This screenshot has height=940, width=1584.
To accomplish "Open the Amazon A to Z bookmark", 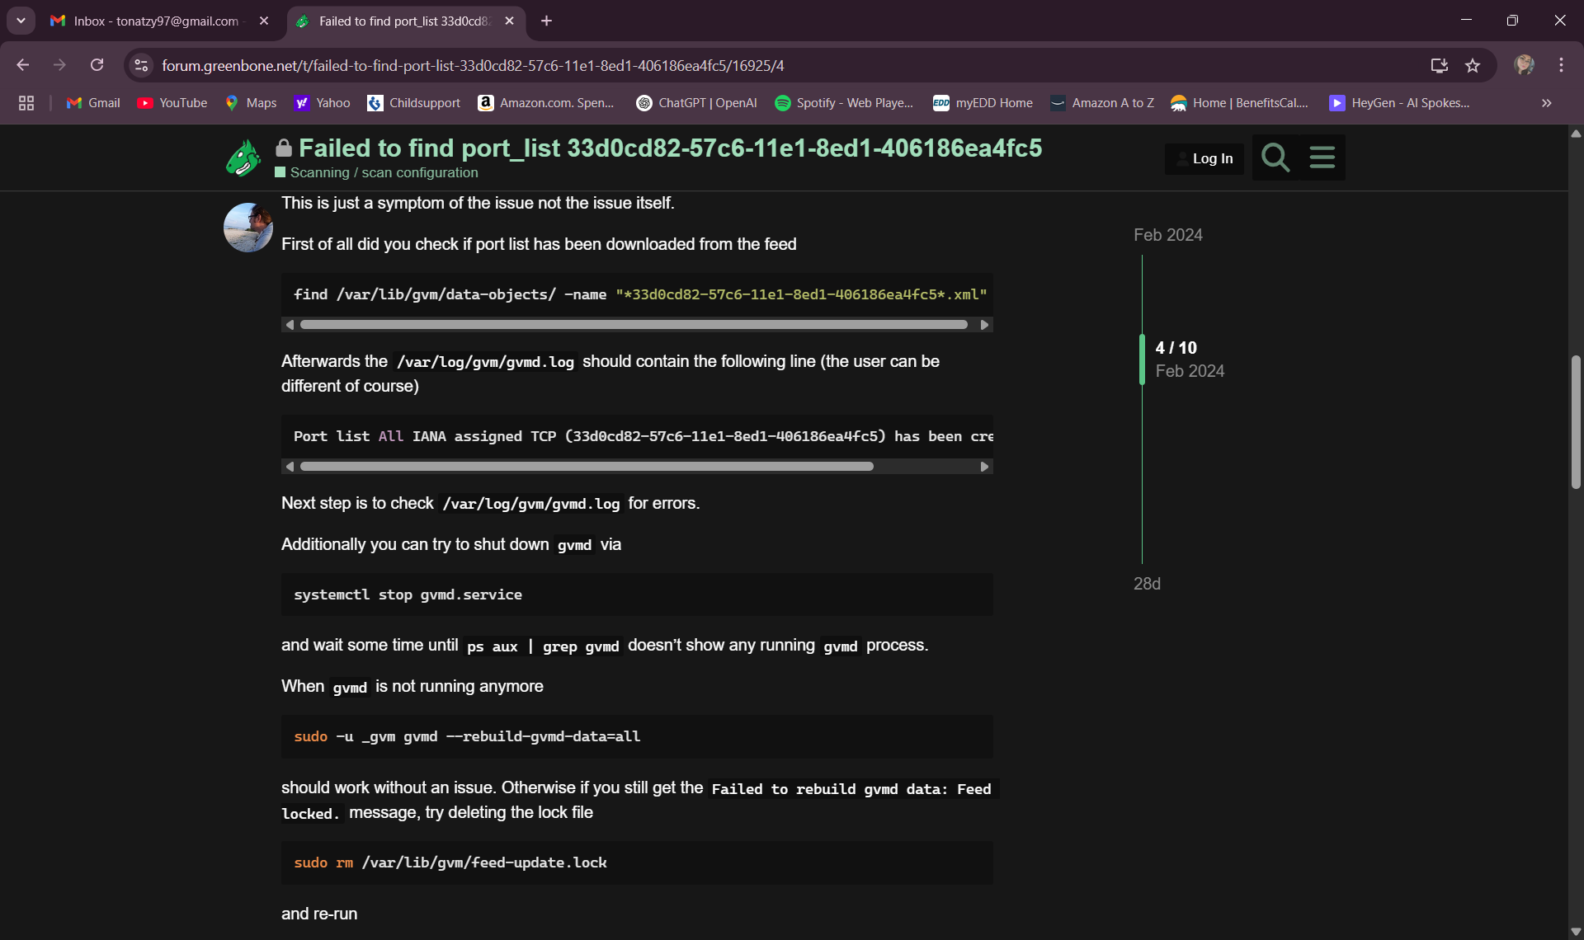I will coord(1102,103).
